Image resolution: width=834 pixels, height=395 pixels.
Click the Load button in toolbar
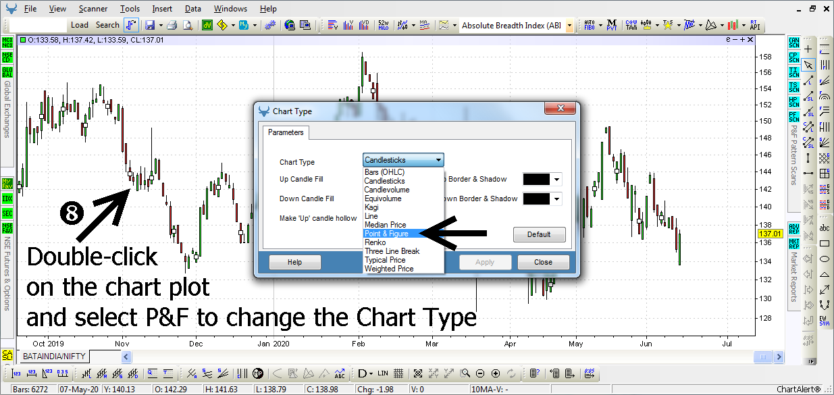(x=80, y=25)
